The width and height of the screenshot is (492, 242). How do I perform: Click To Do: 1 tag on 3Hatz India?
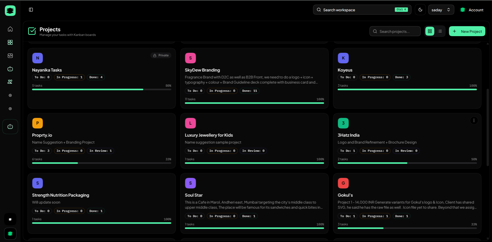347,151
